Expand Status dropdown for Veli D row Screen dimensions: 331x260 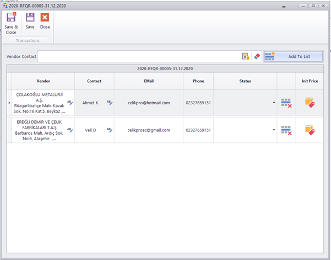[274, 130]
